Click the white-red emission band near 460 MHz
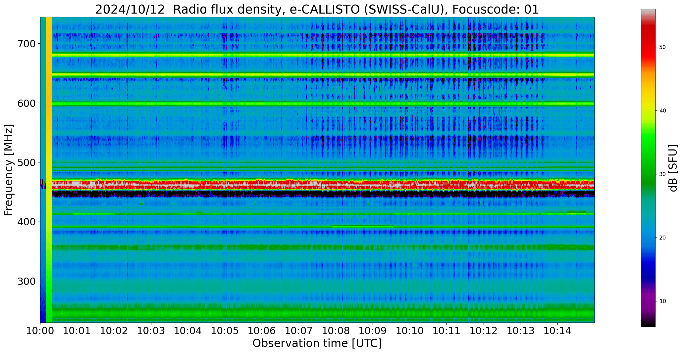 click(x=323, y=184)
